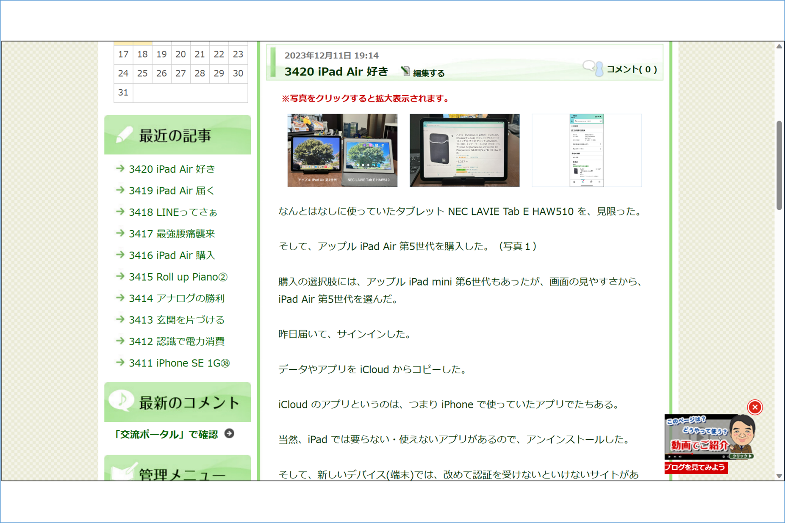Viewport: 785px width, 523px height.
Task: Select calendar date 29
Action: coord(219,73)
